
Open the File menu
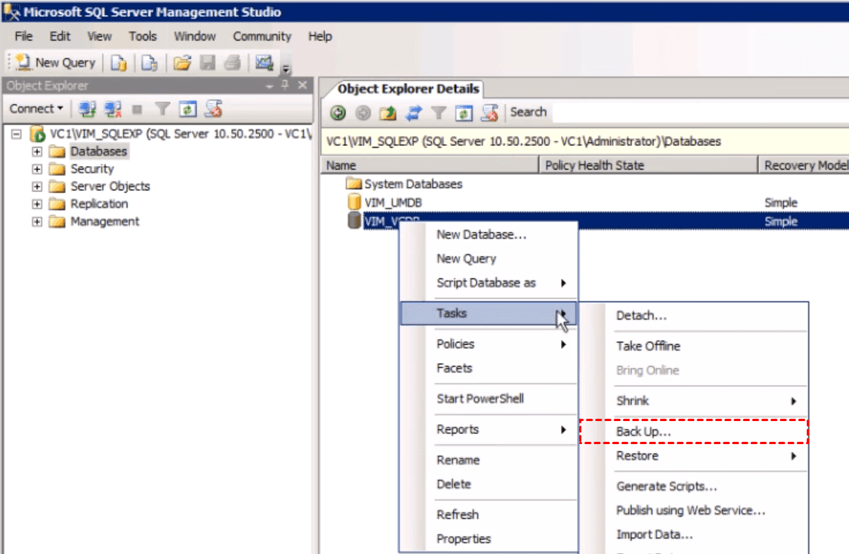[x=24, y=36]
